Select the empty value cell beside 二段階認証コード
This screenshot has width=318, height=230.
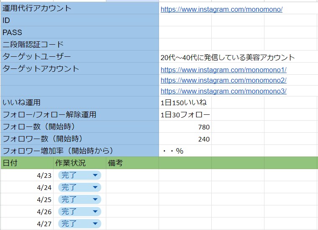185,44
